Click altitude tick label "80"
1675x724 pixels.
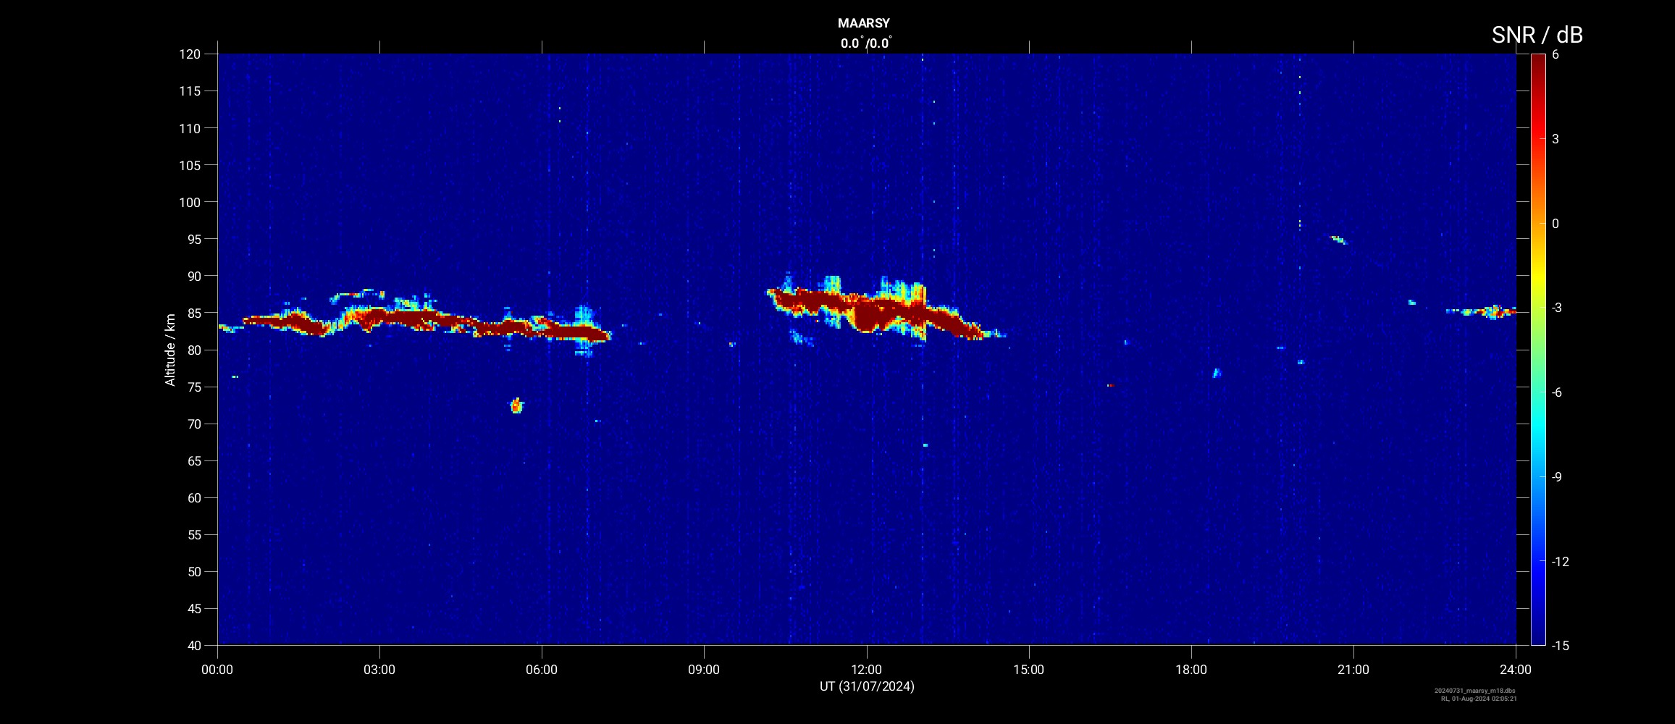click(x=193, y=350)
